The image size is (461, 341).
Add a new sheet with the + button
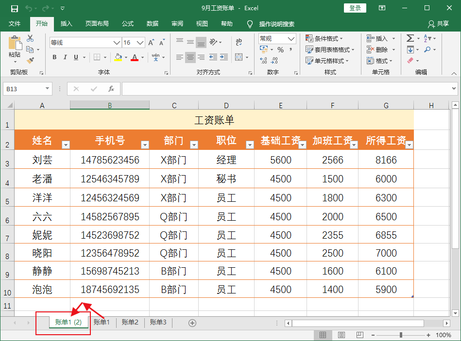[x=192, y=323]
